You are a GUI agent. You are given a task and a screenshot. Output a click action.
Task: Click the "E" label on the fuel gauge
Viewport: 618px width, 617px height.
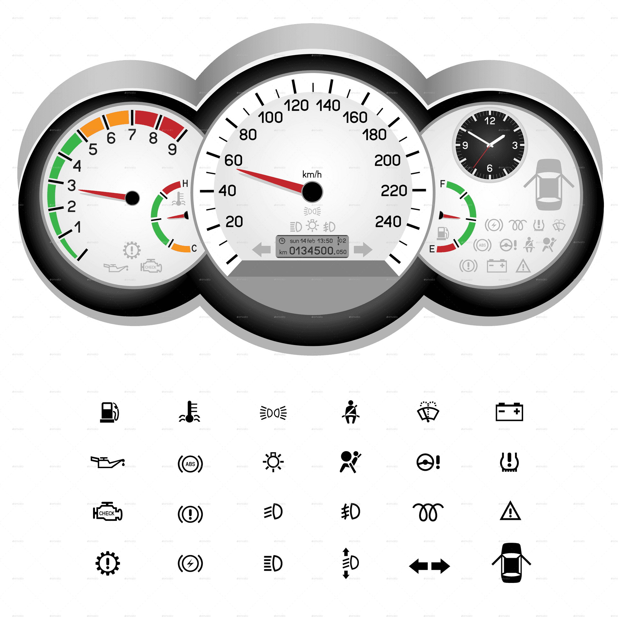coord(432,249)
